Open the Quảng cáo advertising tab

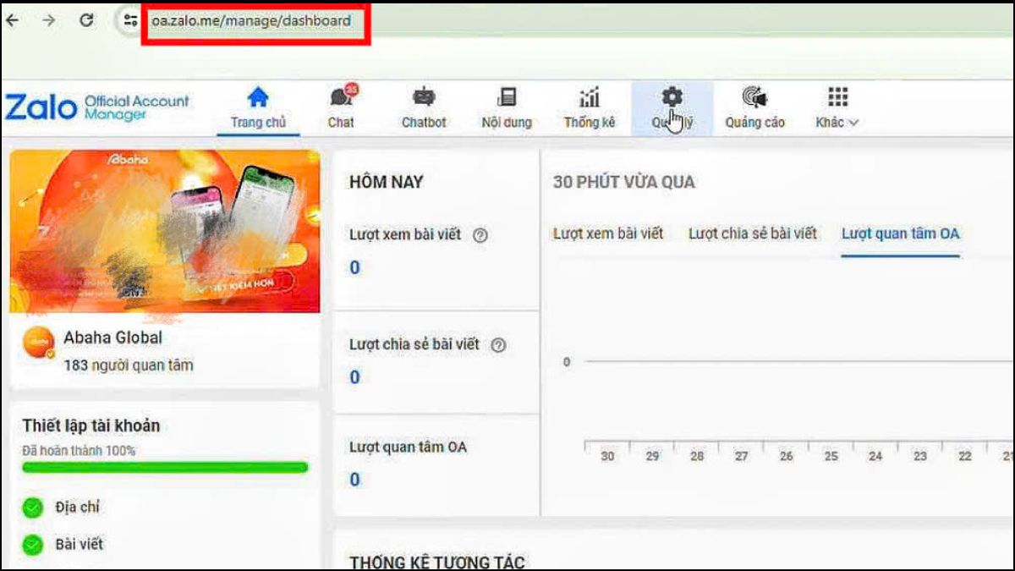point(754,108)
